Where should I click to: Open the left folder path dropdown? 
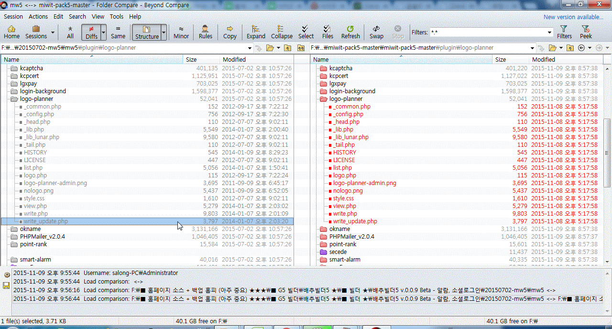pos(250,48)
